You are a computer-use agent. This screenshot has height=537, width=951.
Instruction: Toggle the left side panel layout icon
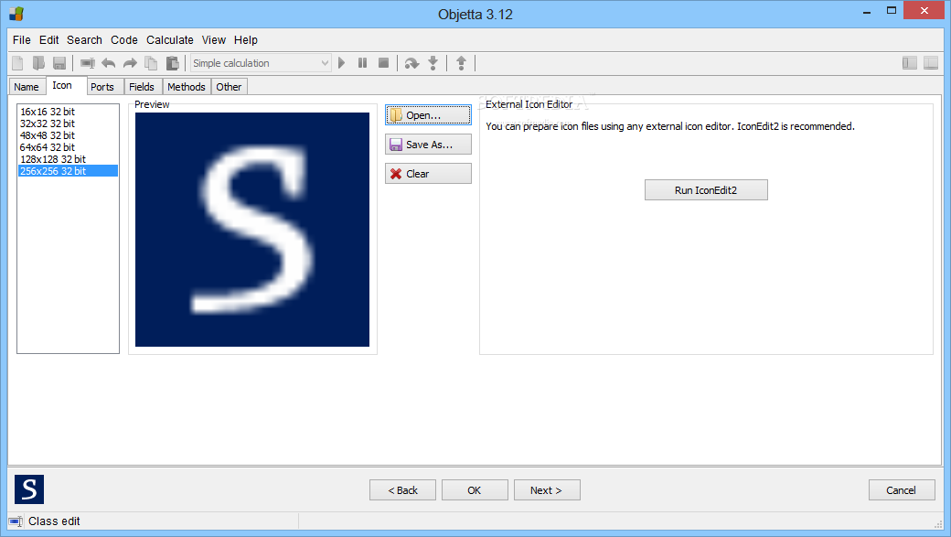point(910,63)
